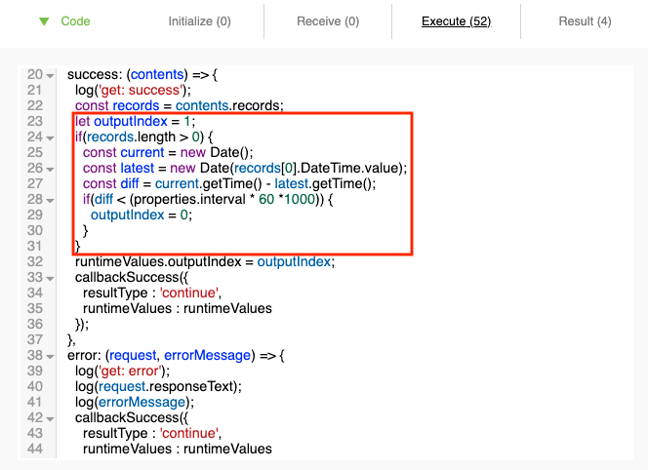Viewport: 648px width, 470px height.
Task: Click 'success: (contents) =>' line
Action: (x=142, y=74)
